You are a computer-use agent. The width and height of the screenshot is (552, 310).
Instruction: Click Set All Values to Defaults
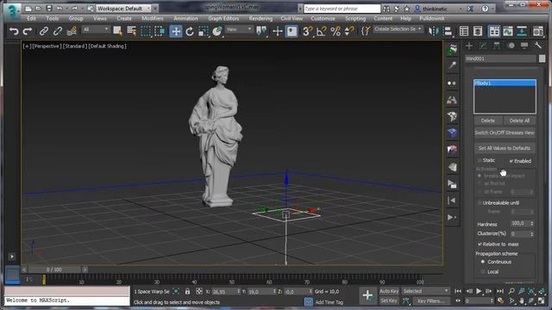[x=505, y=148]
